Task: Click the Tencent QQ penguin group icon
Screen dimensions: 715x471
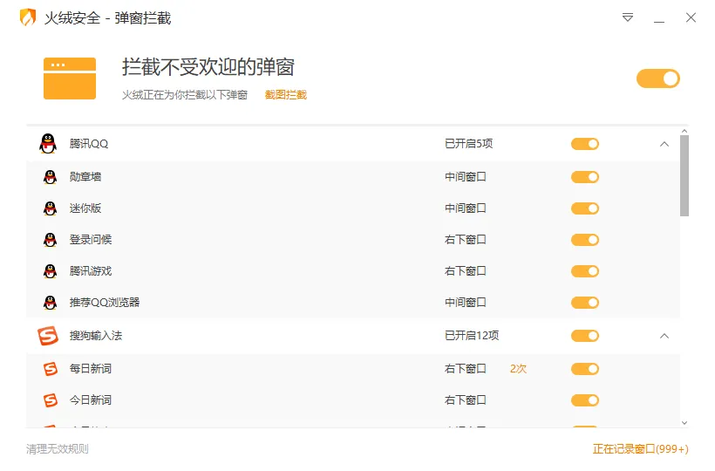Action: click(x=48, y=144)
